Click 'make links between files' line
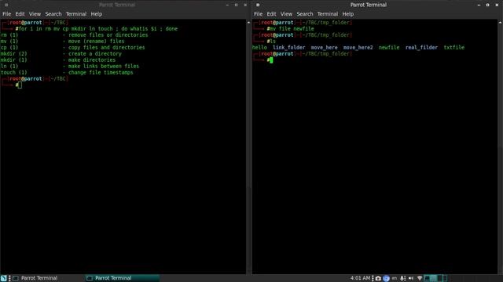Viewport: 503px width, 282px height. click(104, 66)
